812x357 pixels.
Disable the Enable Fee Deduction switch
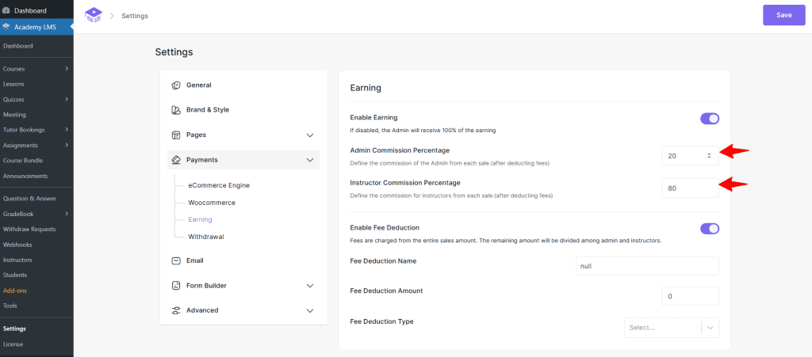(709, 229)
